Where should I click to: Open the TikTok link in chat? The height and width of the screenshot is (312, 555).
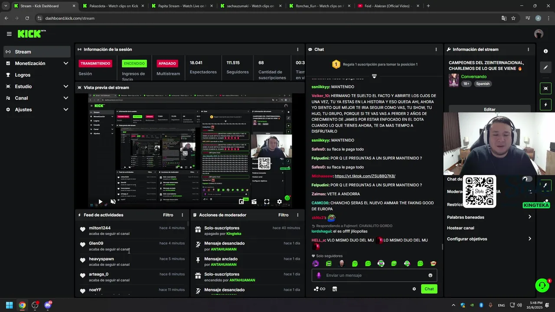click(x=365, y=176)
